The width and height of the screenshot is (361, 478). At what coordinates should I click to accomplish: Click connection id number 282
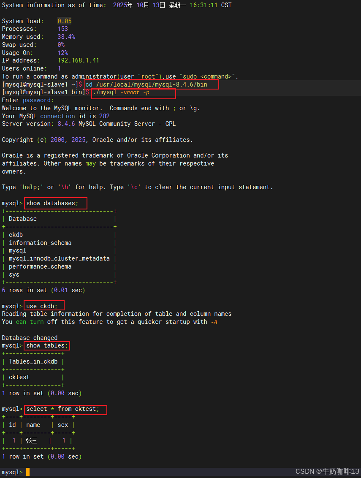coord(104,116)
